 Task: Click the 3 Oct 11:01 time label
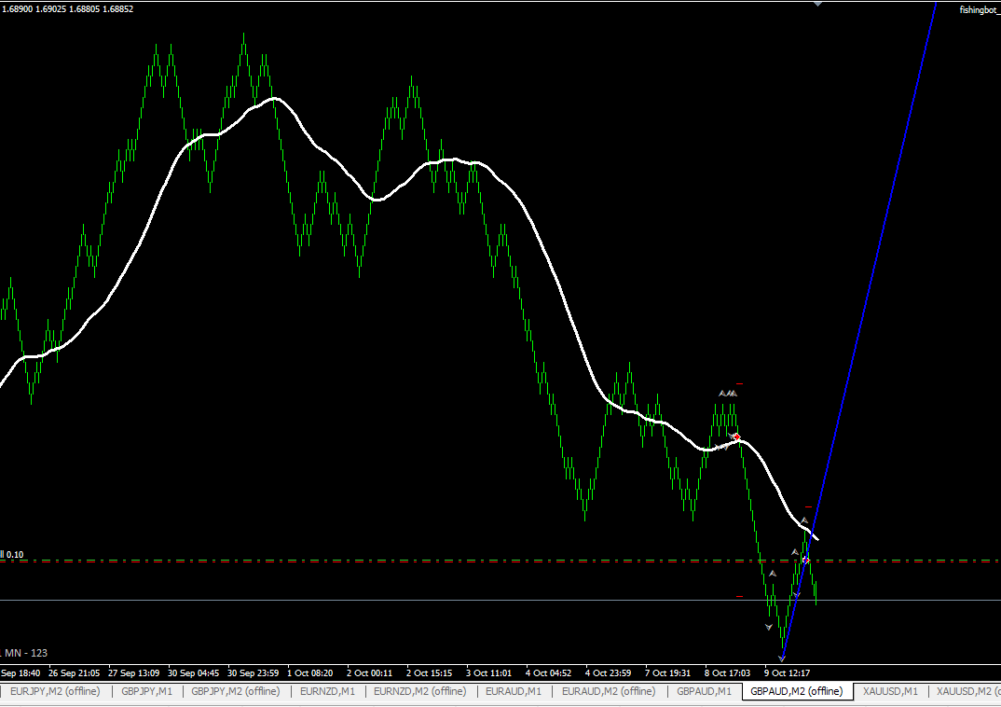point(489,672)
